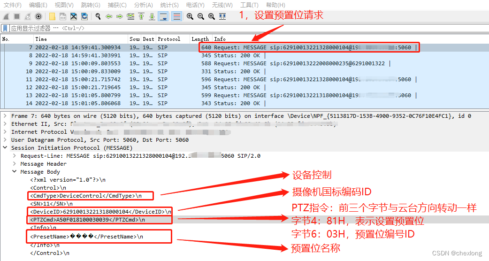Click the Dest column header
The height and width of the screenshot is (261, 489).
pos(148,39)
